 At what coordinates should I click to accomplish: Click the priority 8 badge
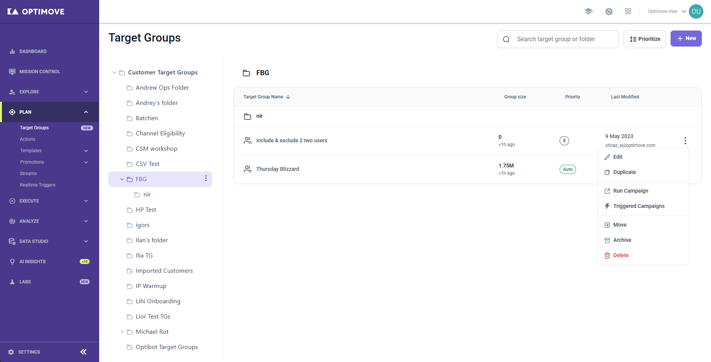564,141
